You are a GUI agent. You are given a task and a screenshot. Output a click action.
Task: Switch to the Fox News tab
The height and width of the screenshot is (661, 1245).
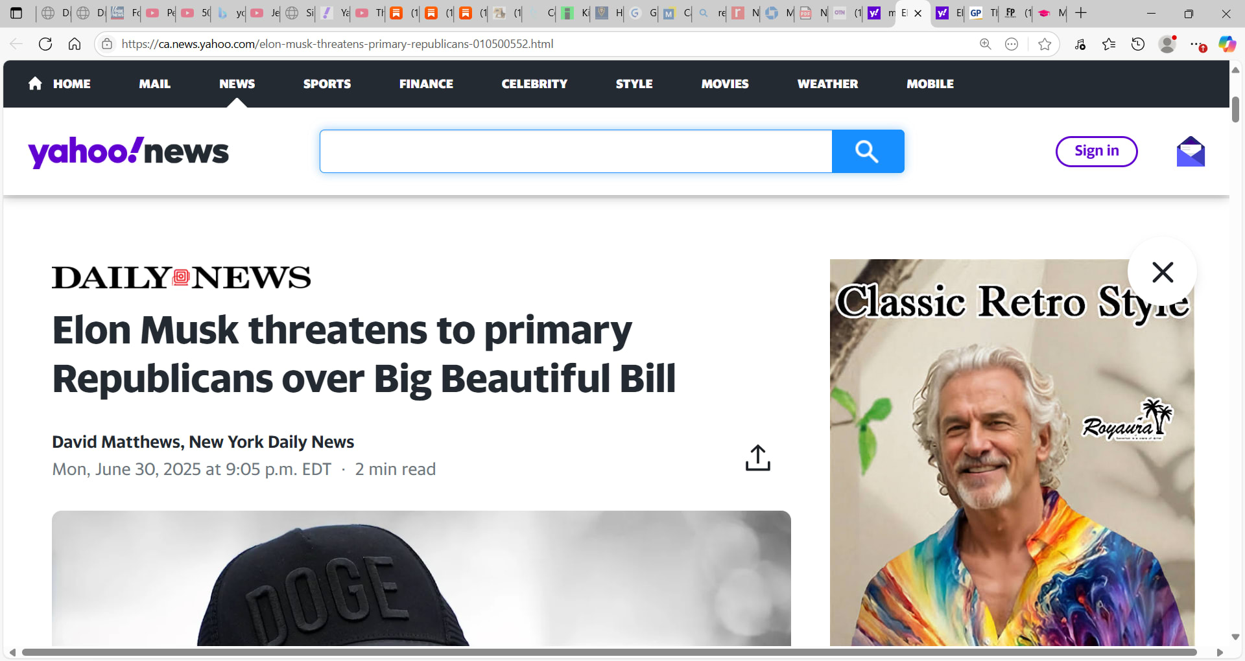point(124,13)
